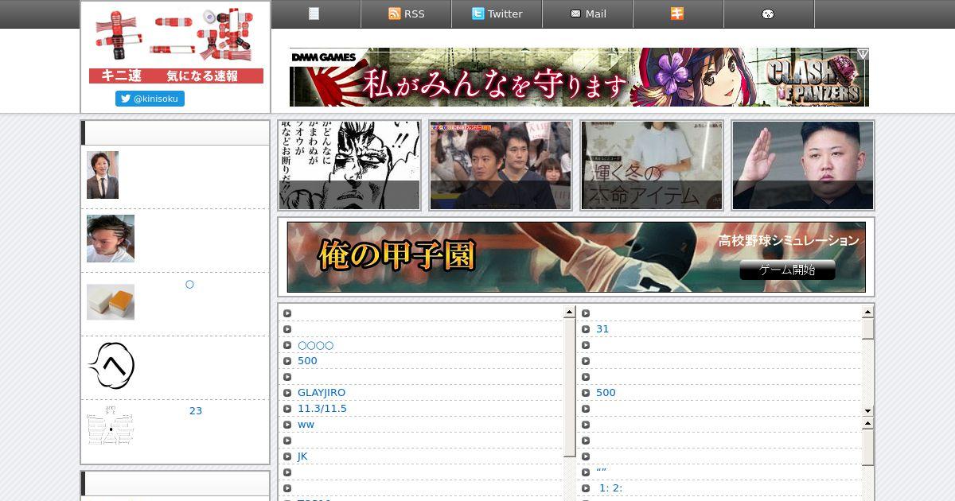Click the lower-right list scrollbar thumb
The height and width of the screenshot is (501, 955).
click(868, 448)
